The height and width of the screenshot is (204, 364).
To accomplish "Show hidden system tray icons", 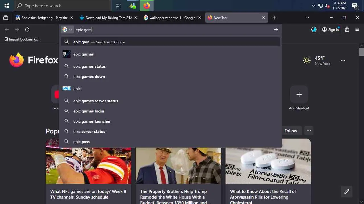I will point(314,6).
